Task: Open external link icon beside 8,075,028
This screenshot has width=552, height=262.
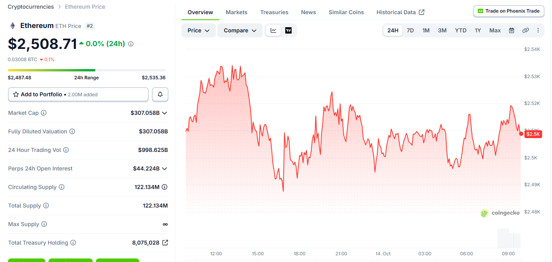Action: (165, 243)
